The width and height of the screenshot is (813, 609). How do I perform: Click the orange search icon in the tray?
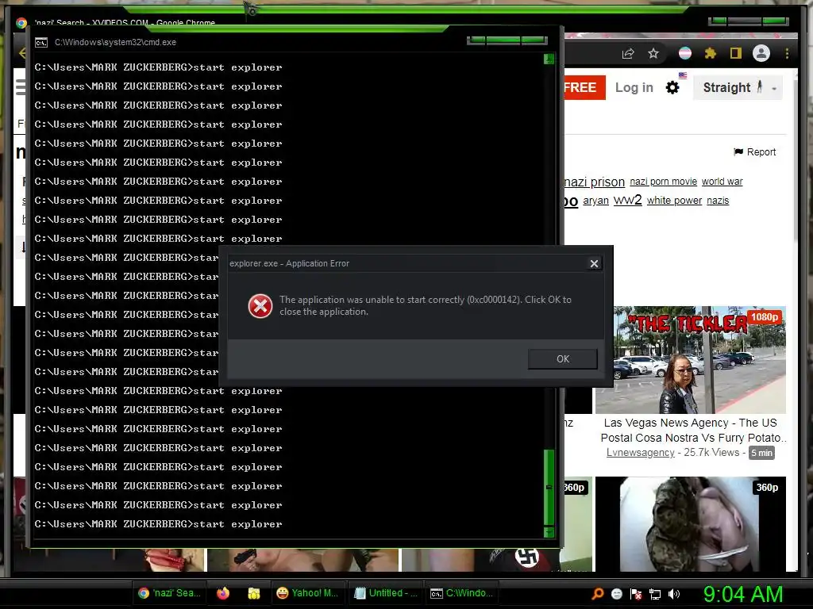(597, 594)
